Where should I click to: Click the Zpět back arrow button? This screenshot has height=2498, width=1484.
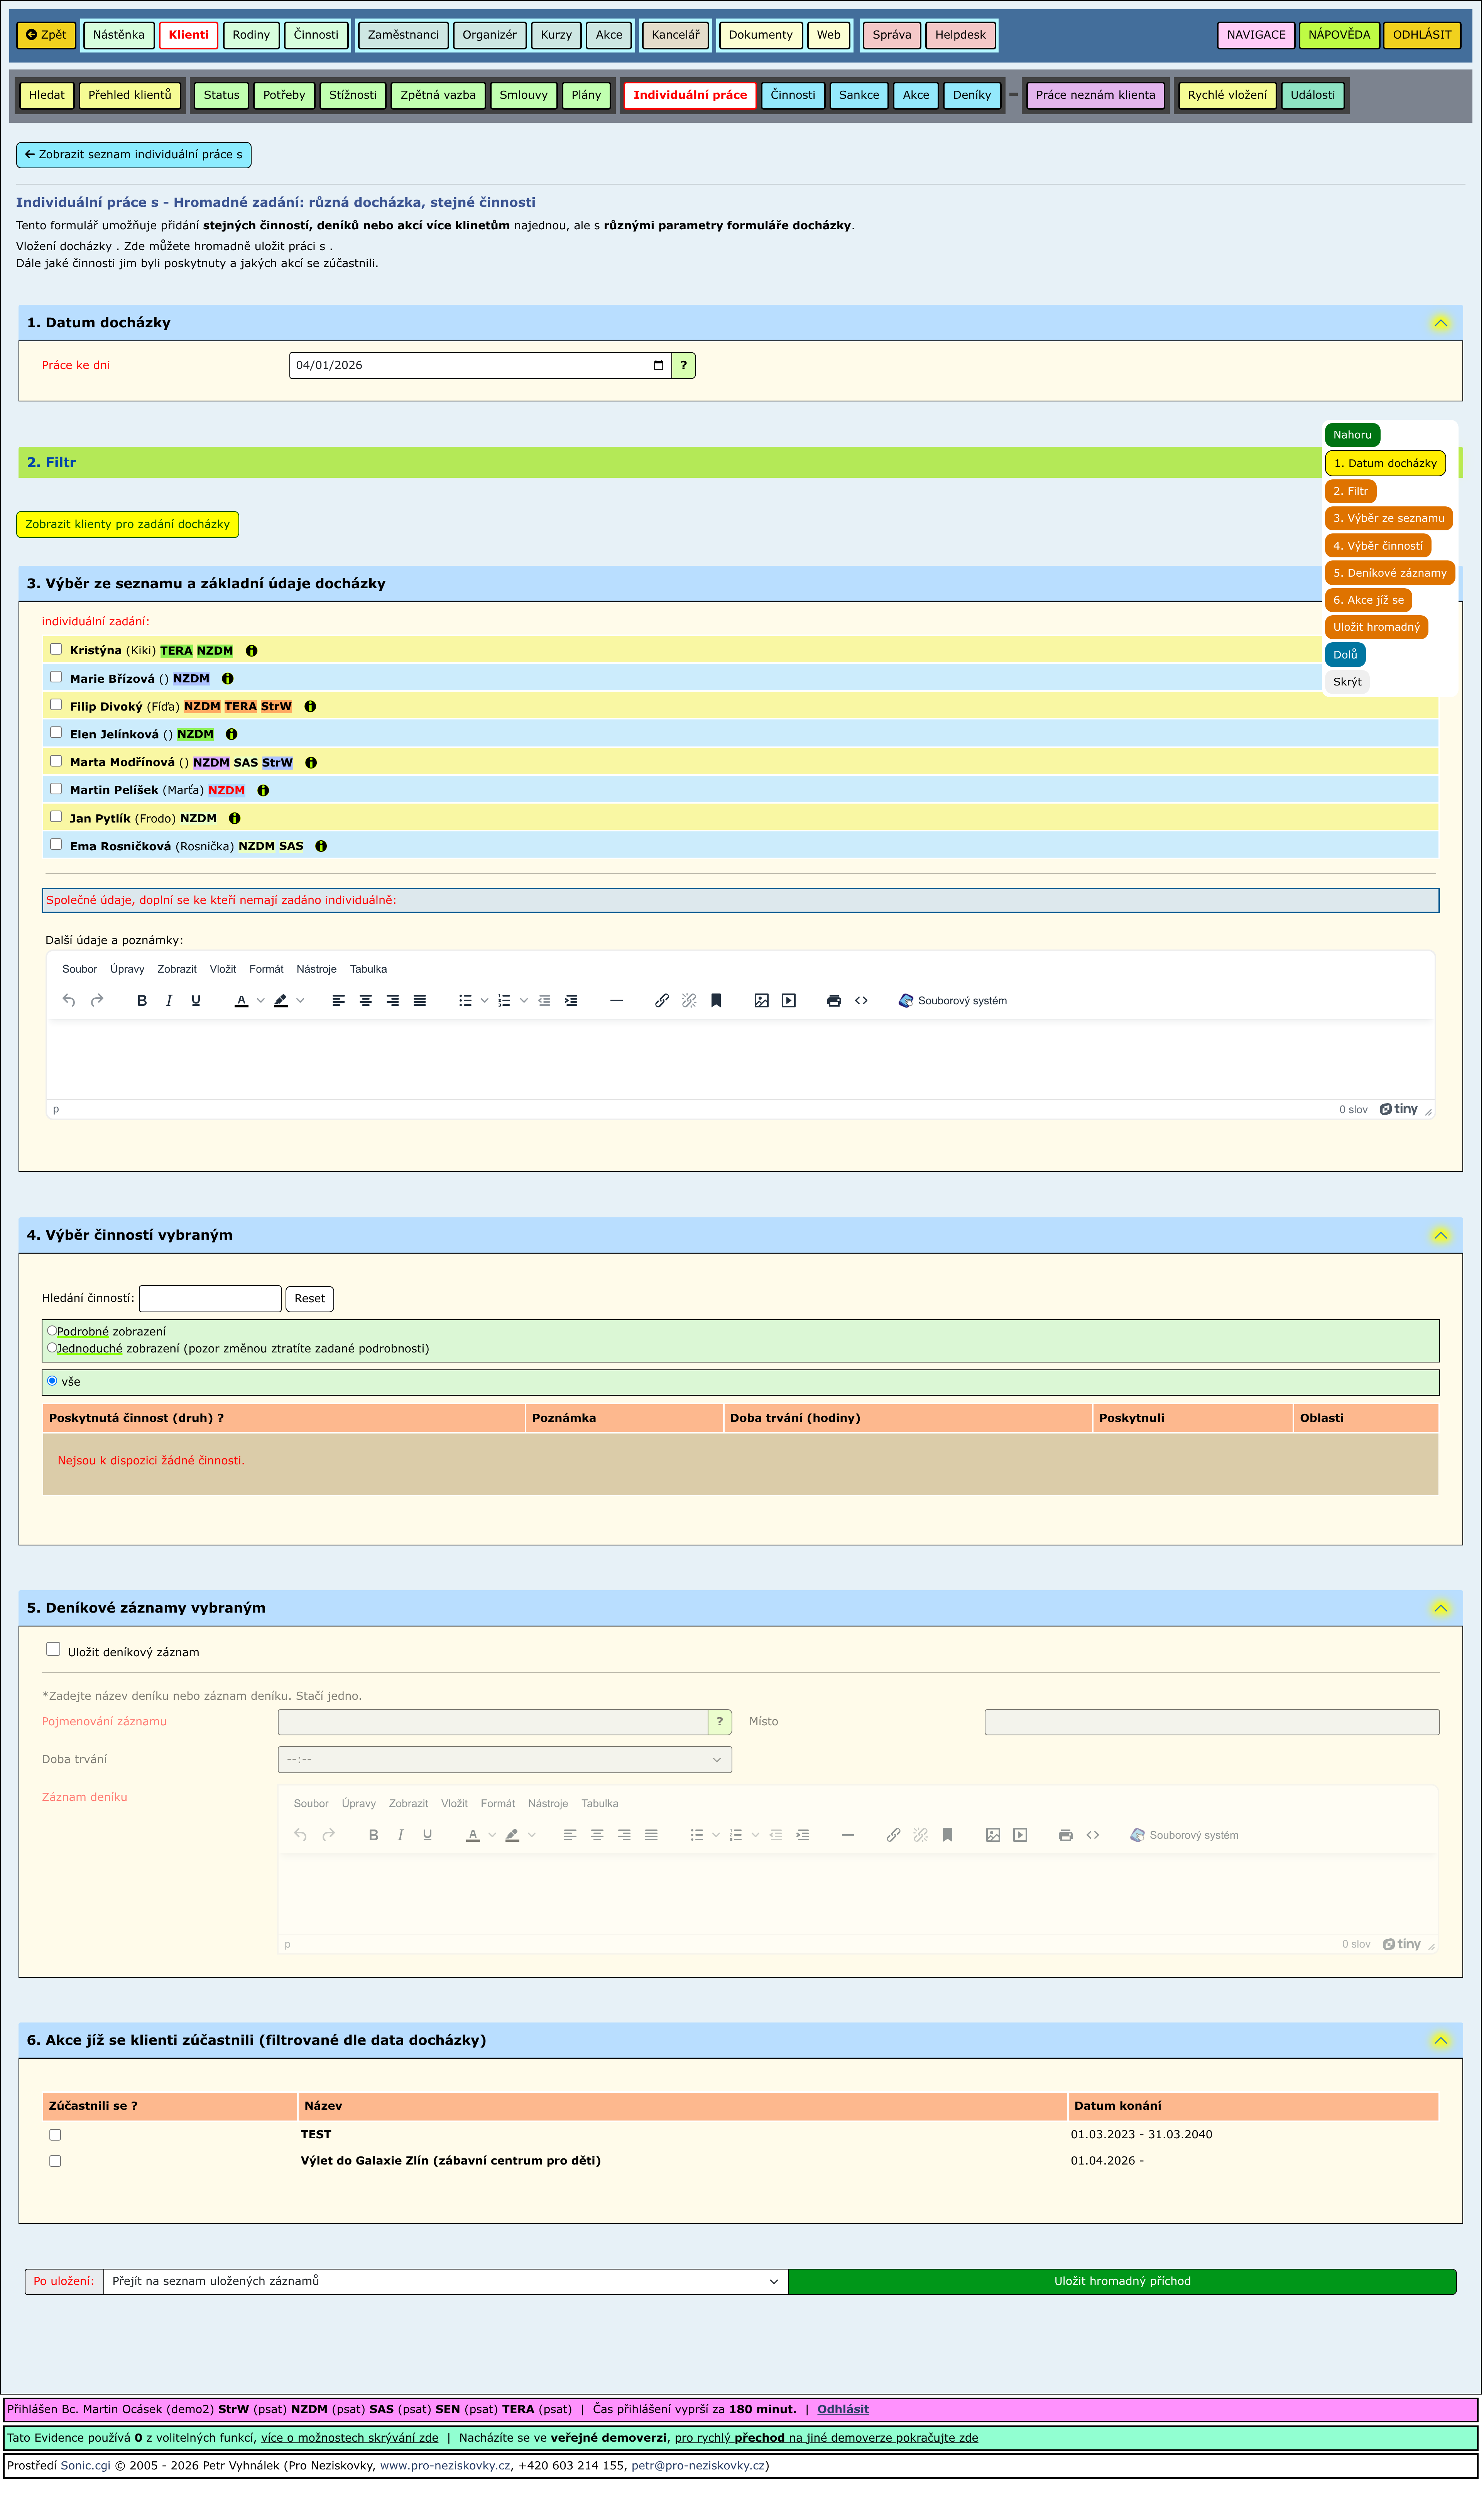point(46,35)
